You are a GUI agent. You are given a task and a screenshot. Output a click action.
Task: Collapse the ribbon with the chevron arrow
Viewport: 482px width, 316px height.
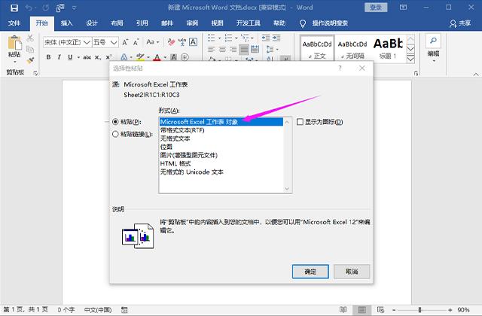tap(476, 74)
